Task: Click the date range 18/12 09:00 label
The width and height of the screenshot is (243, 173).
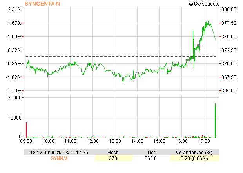Action: pos(59,152)
